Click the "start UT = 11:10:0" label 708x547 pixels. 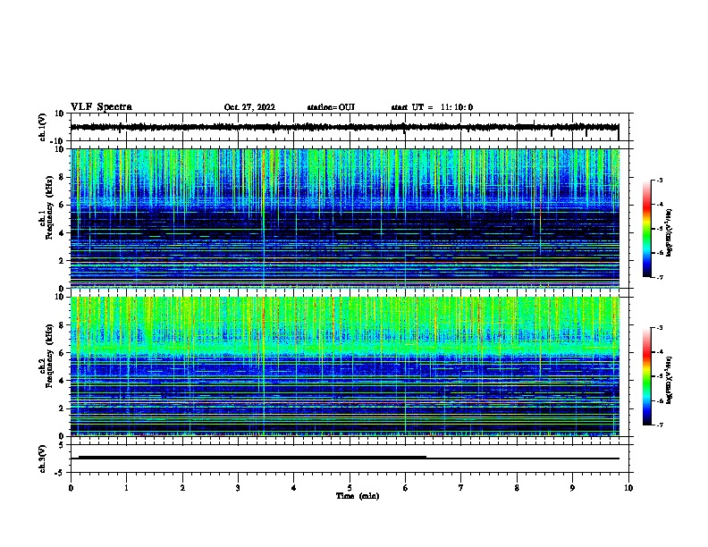click(432, 107)
